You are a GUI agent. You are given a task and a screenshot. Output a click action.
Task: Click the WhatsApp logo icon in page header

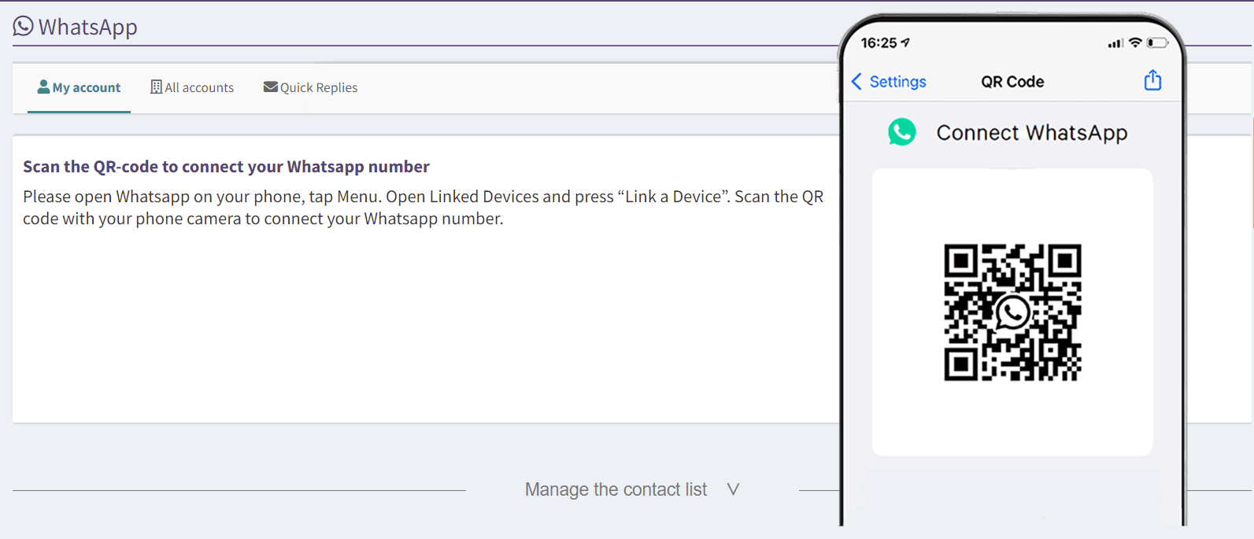[24, 26]
